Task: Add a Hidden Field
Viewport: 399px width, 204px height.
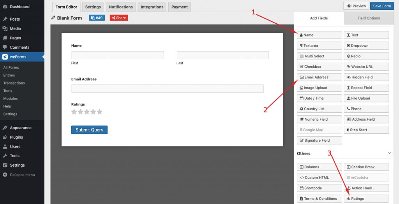Action: click(366, 77)
